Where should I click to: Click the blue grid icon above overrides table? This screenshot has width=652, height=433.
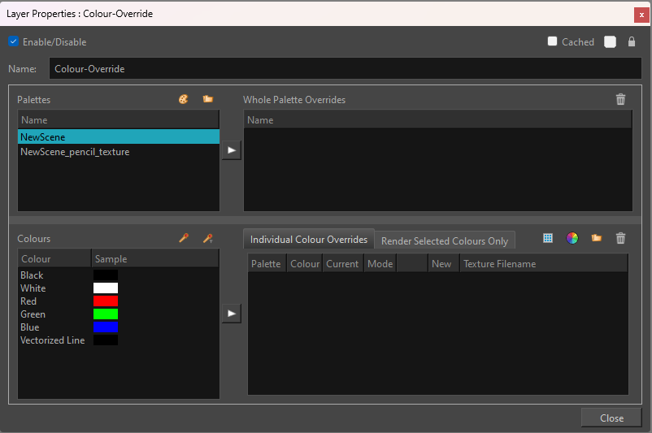pyautogui.click(x=548, y=238)
